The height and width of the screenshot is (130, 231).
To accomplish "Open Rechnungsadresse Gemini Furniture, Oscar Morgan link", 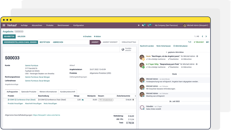I will pos(37,77).
